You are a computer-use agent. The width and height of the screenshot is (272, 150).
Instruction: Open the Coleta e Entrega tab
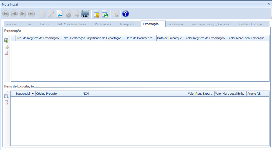250,24
